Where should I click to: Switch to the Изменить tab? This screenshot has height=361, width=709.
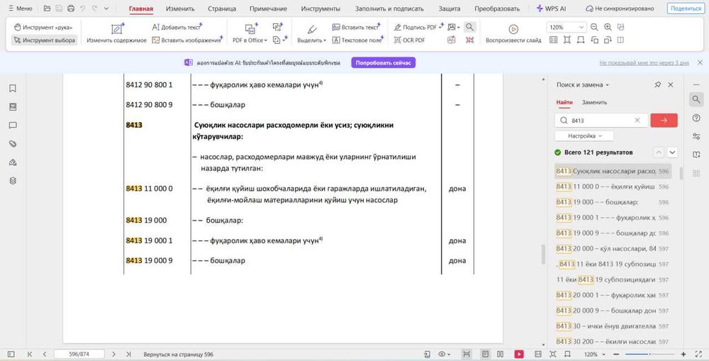pyautogui.click(x=180, y=9)
